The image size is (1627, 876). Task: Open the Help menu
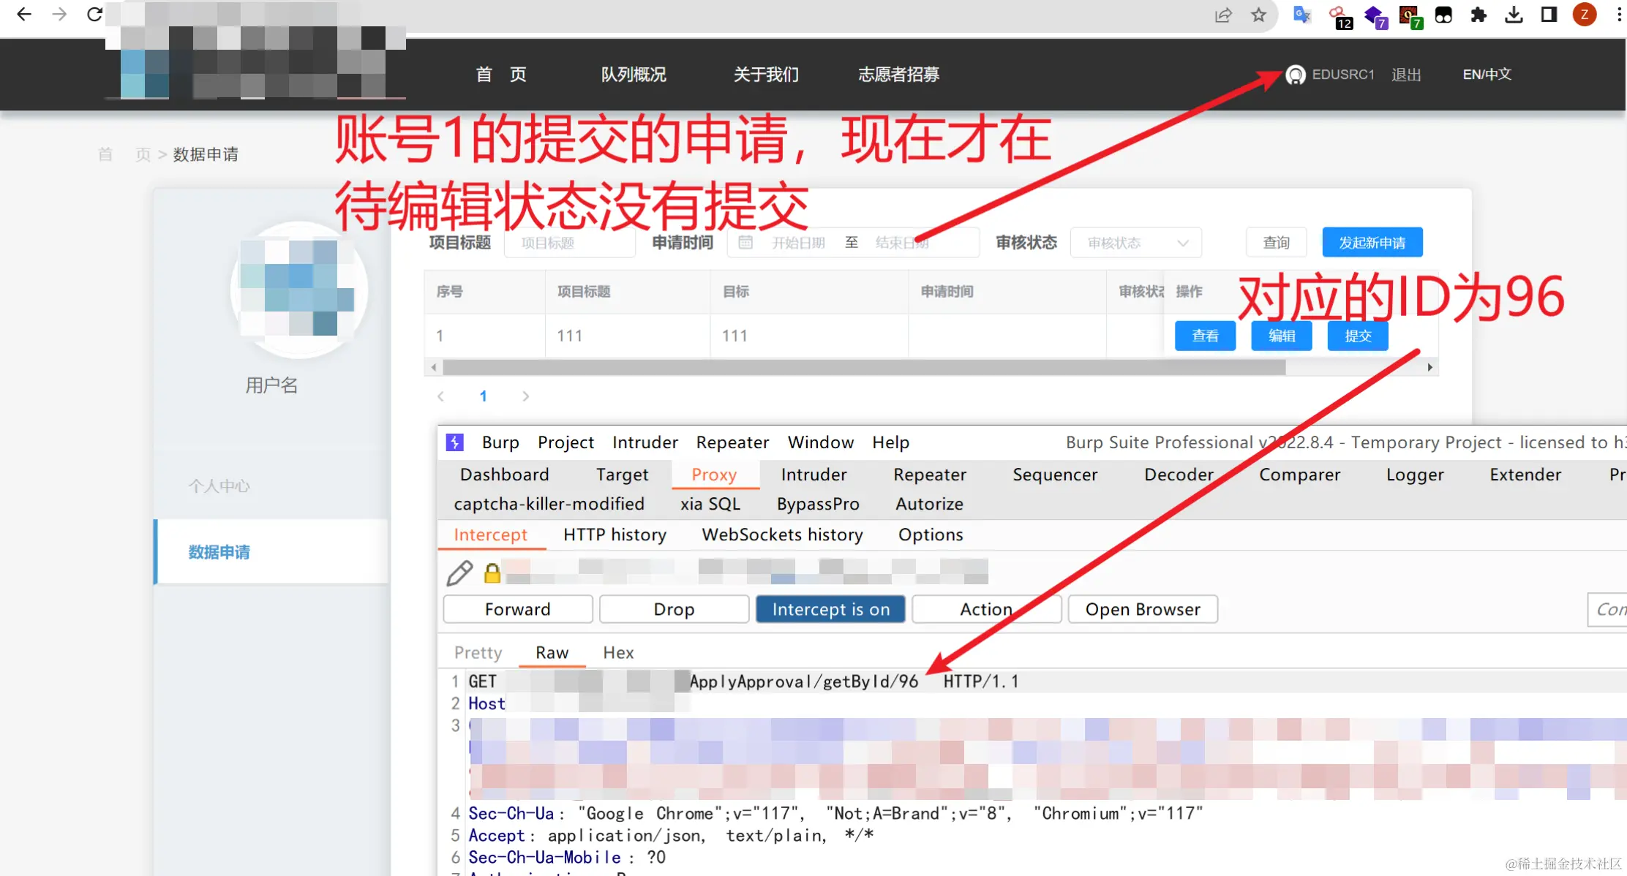click(890, 442)
